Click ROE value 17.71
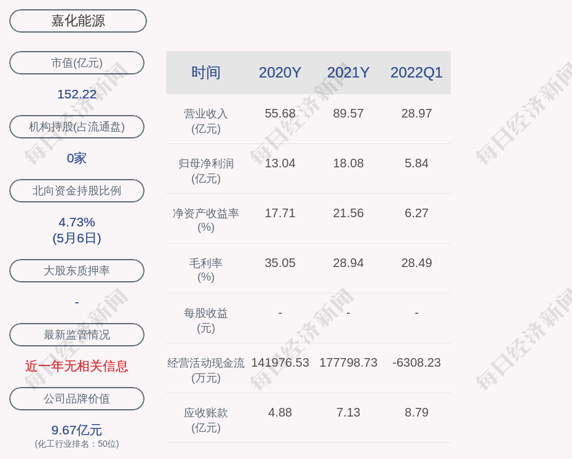Viewport: 572px width, 459px height. click(280, 213)
